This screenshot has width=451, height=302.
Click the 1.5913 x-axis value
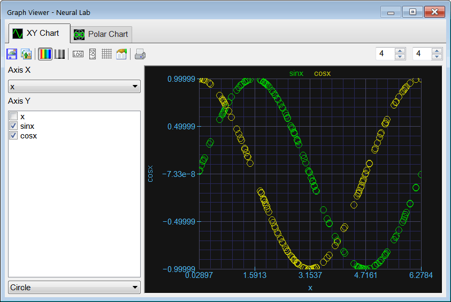coord(255,275)
